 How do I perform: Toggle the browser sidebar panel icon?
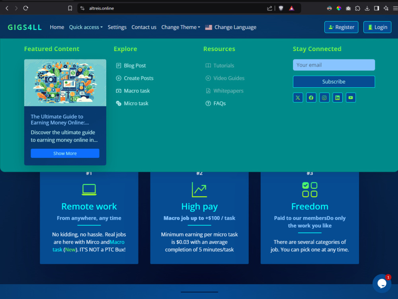click(x=377, y=8)
